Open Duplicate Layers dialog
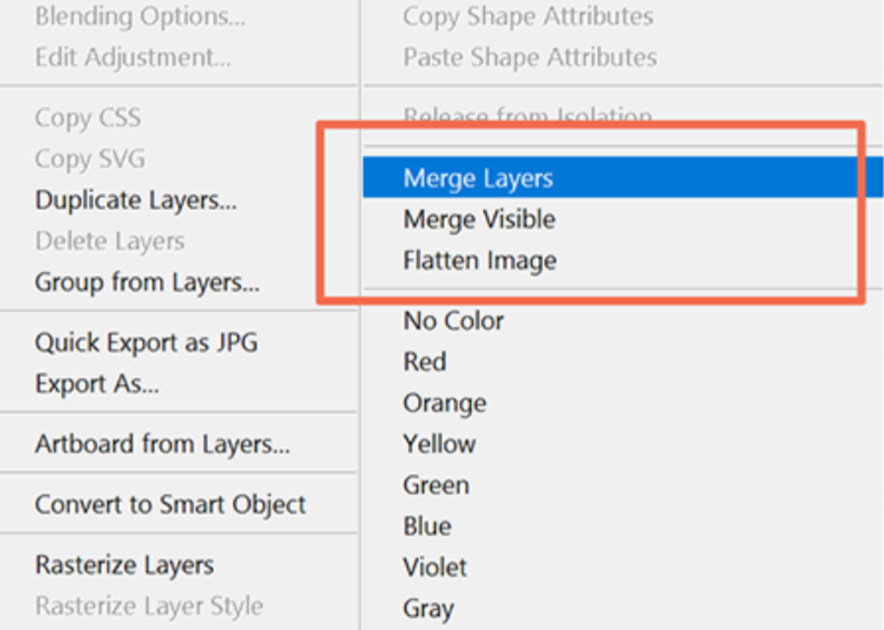The image size is (884, 630). click(136, 200)
